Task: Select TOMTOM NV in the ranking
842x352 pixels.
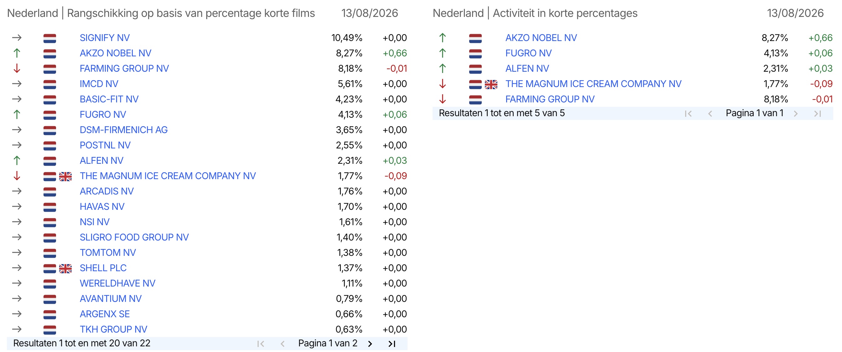Action: [x=108, y=252]
